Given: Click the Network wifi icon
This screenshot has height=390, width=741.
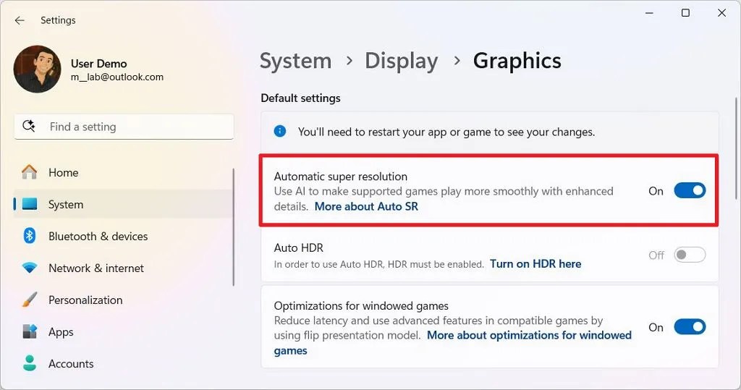Looking at the screenshot, I should (29, 268).
